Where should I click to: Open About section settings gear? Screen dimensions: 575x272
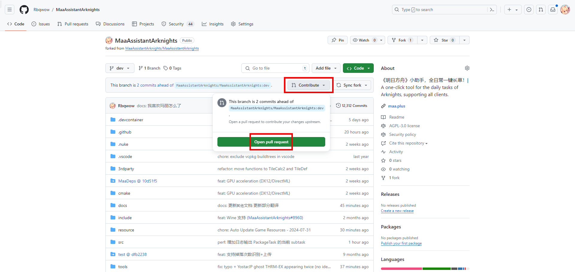(467, 68)
